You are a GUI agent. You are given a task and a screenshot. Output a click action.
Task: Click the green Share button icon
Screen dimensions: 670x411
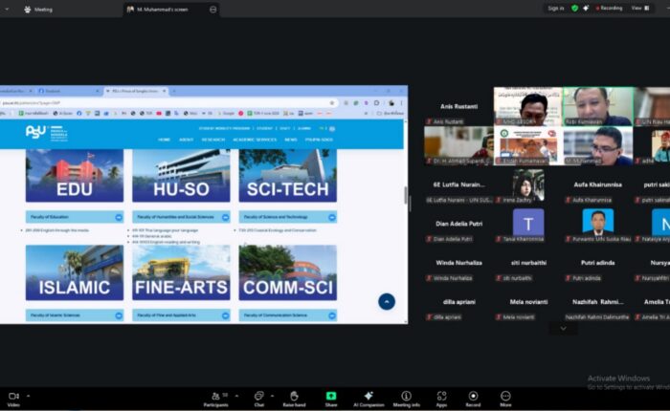click(331, 395)
